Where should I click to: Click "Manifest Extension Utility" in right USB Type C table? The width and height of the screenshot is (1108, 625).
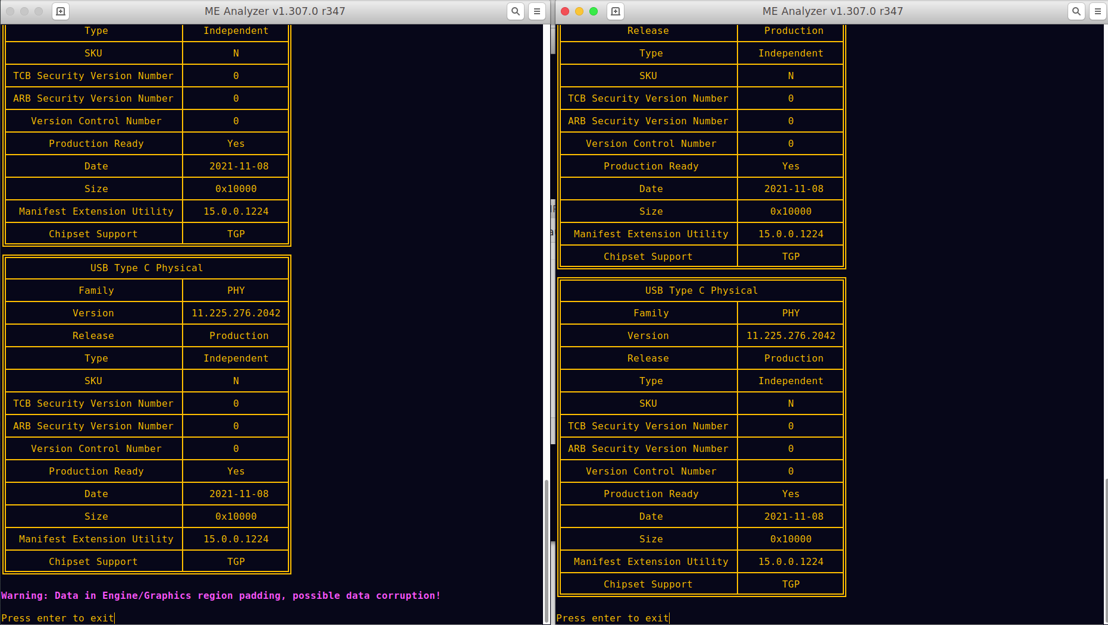pos(651,561)
